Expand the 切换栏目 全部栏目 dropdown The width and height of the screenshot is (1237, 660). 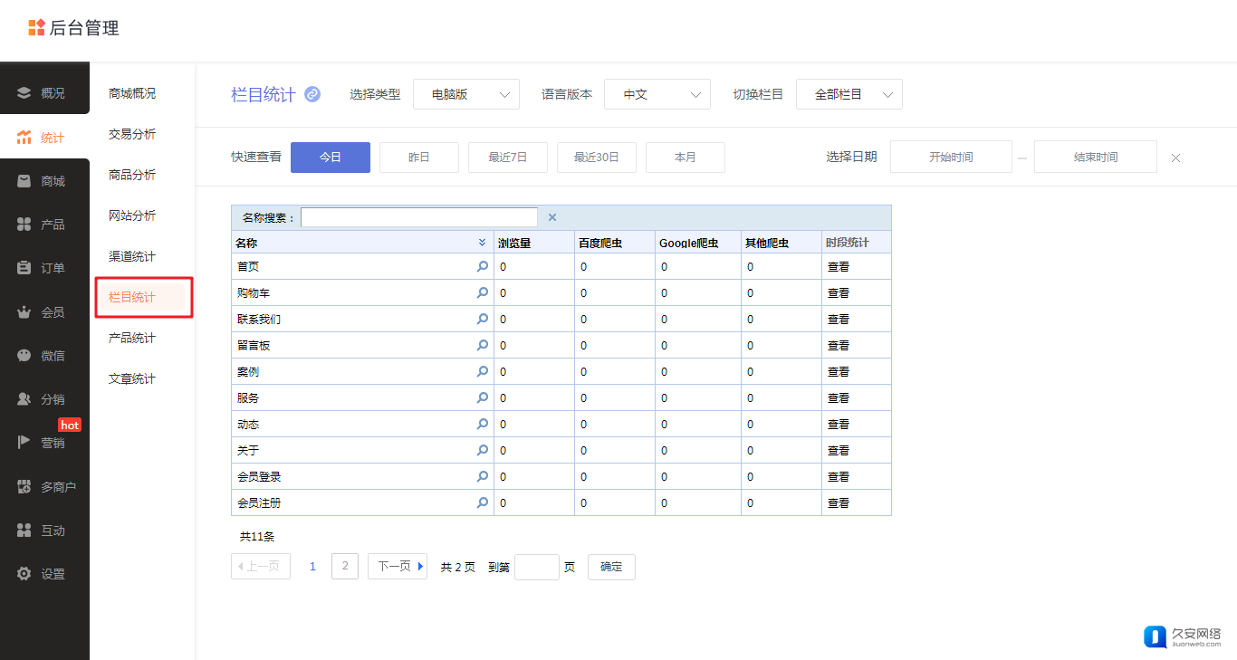849,94
